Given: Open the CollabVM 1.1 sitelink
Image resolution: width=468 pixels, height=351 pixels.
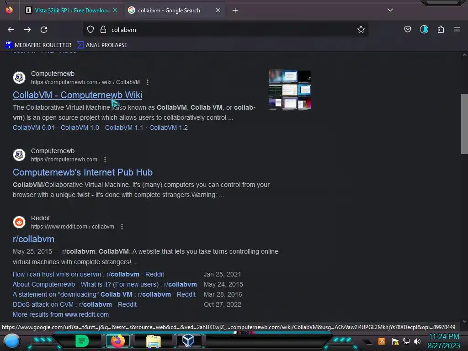Looking at the screenshot, I should 124,128.
